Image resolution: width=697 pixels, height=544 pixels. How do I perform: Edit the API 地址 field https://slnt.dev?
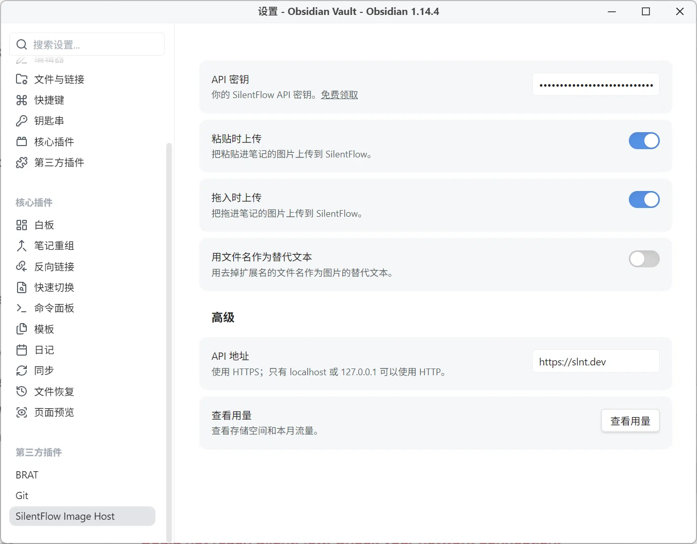[596, 361]
